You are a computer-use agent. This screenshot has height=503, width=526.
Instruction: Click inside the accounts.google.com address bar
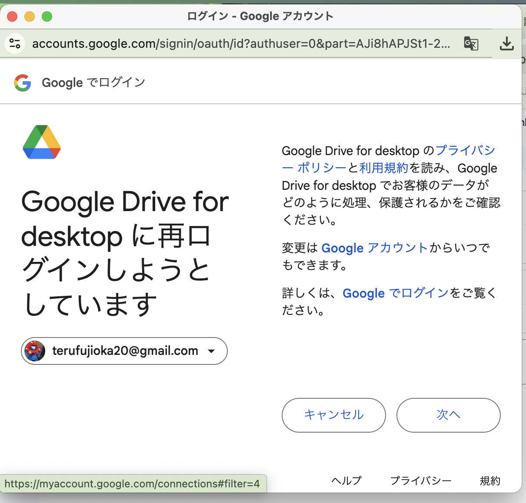[x=217, y=43]
